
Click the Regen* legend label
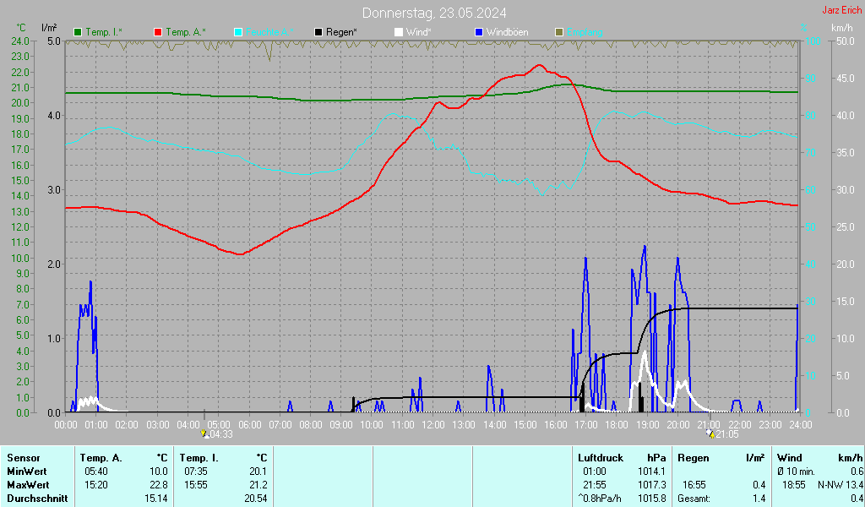[x=341, y=32]
